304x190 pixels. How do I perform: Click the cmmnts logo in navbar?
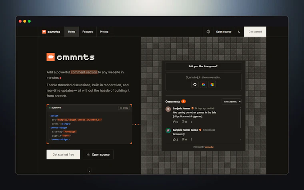point(51,32)
